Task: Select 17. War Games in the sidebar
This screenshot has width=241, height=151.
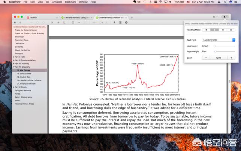Action: coord(30,70)
